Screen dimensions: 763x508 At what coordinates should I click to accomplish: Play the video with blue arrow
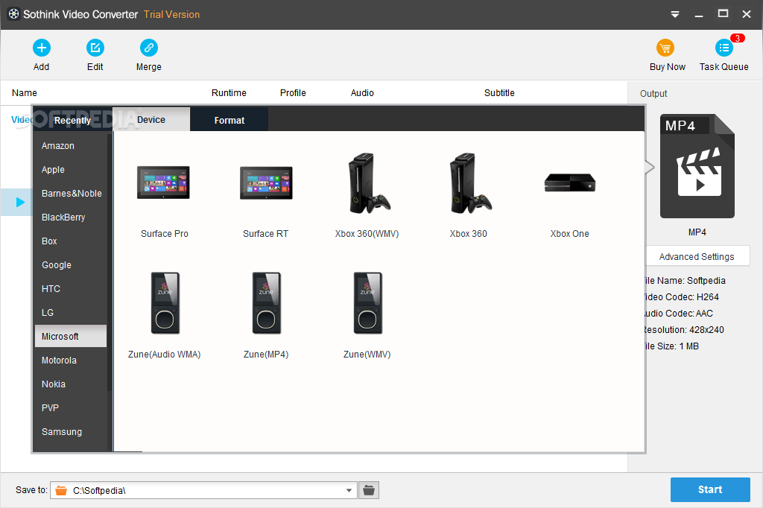click(x=20, y=202)
